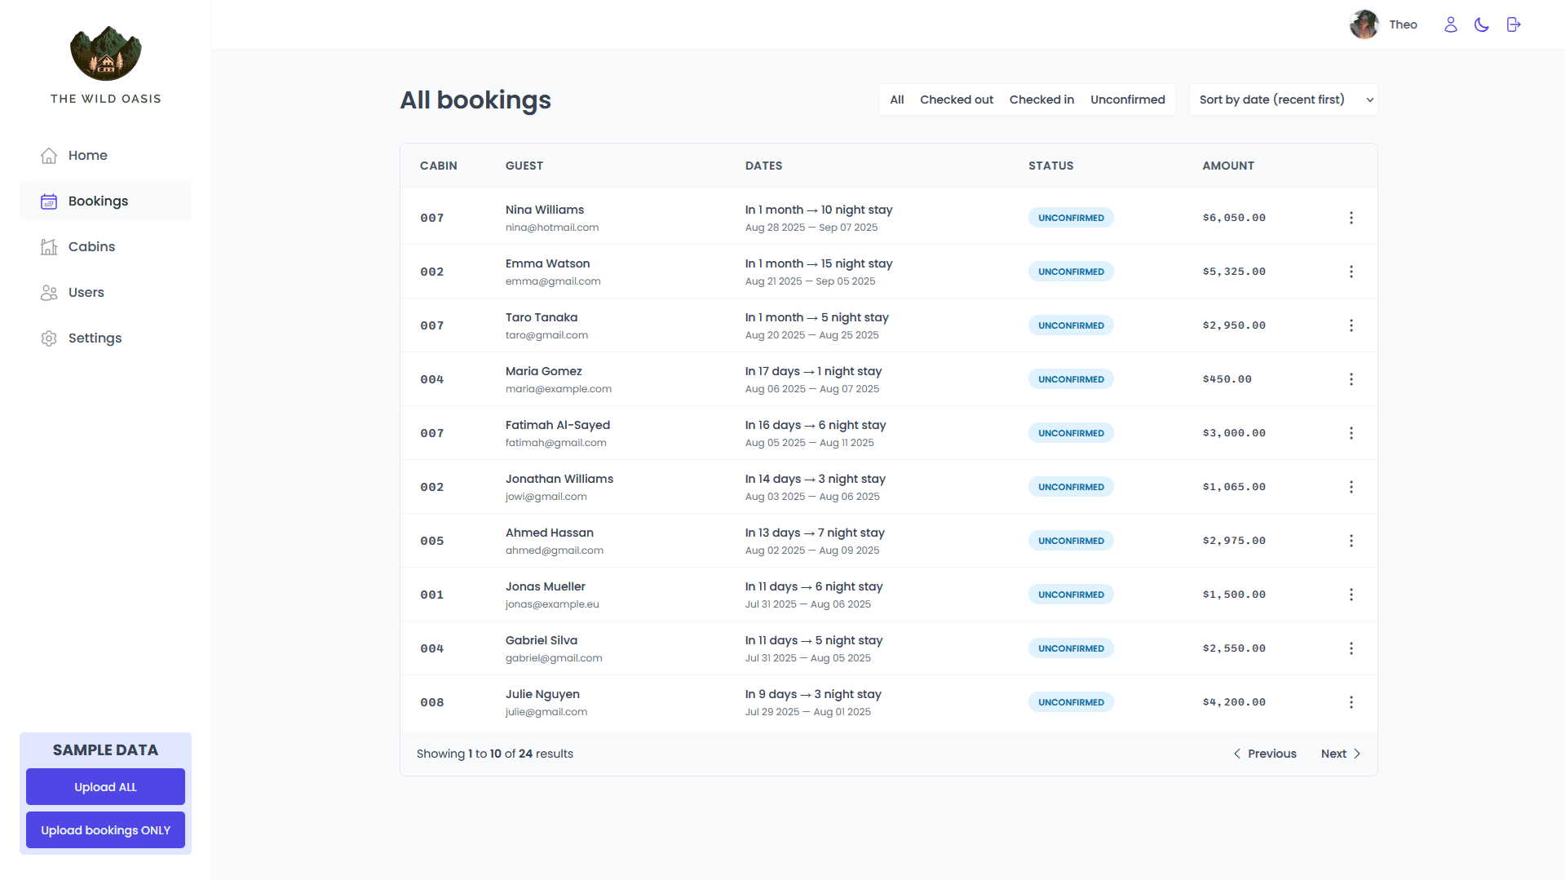The image size is (1565, 880).
Task: Open Settings using the gear icon
Action: tap(49, 338)
